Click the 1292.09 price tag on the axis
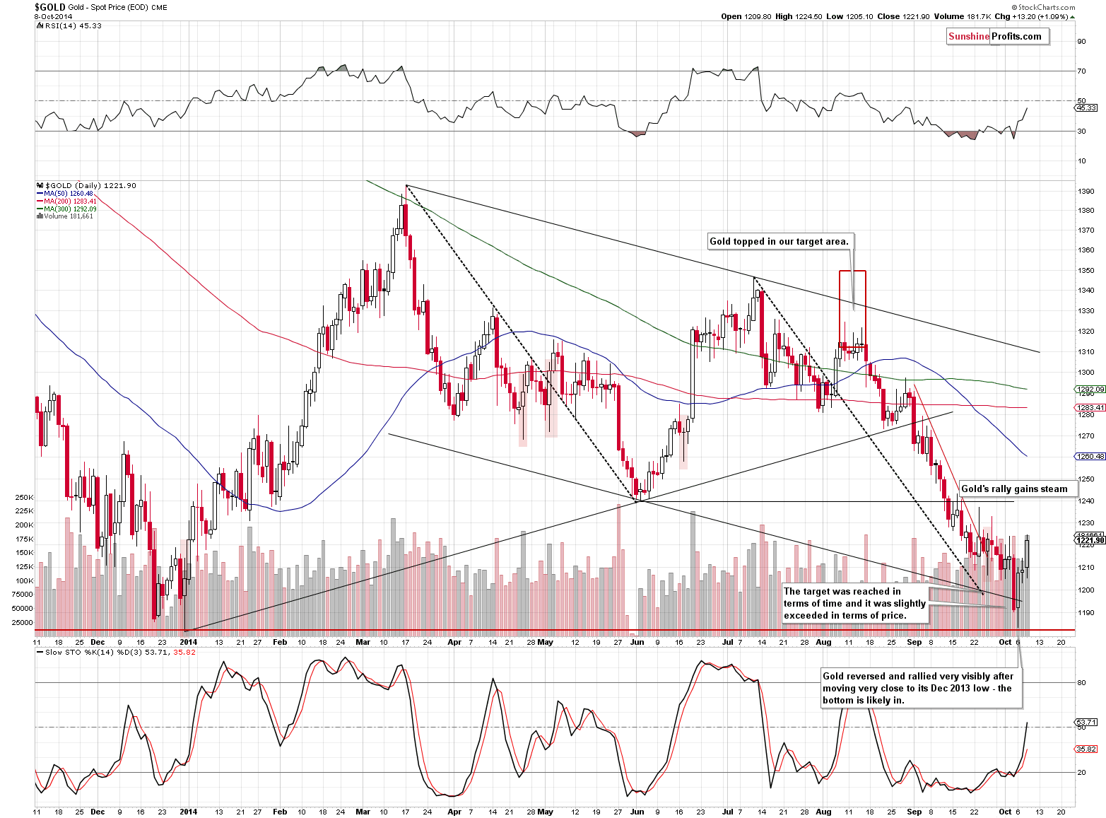1106x818 pixels. (x=1090, y=389)
